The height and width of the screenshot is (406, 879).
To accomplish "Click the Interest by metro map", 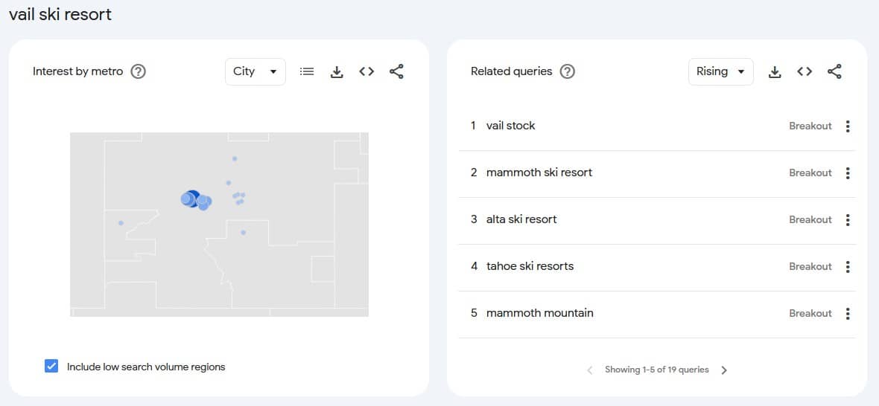I will coord(219,225).
